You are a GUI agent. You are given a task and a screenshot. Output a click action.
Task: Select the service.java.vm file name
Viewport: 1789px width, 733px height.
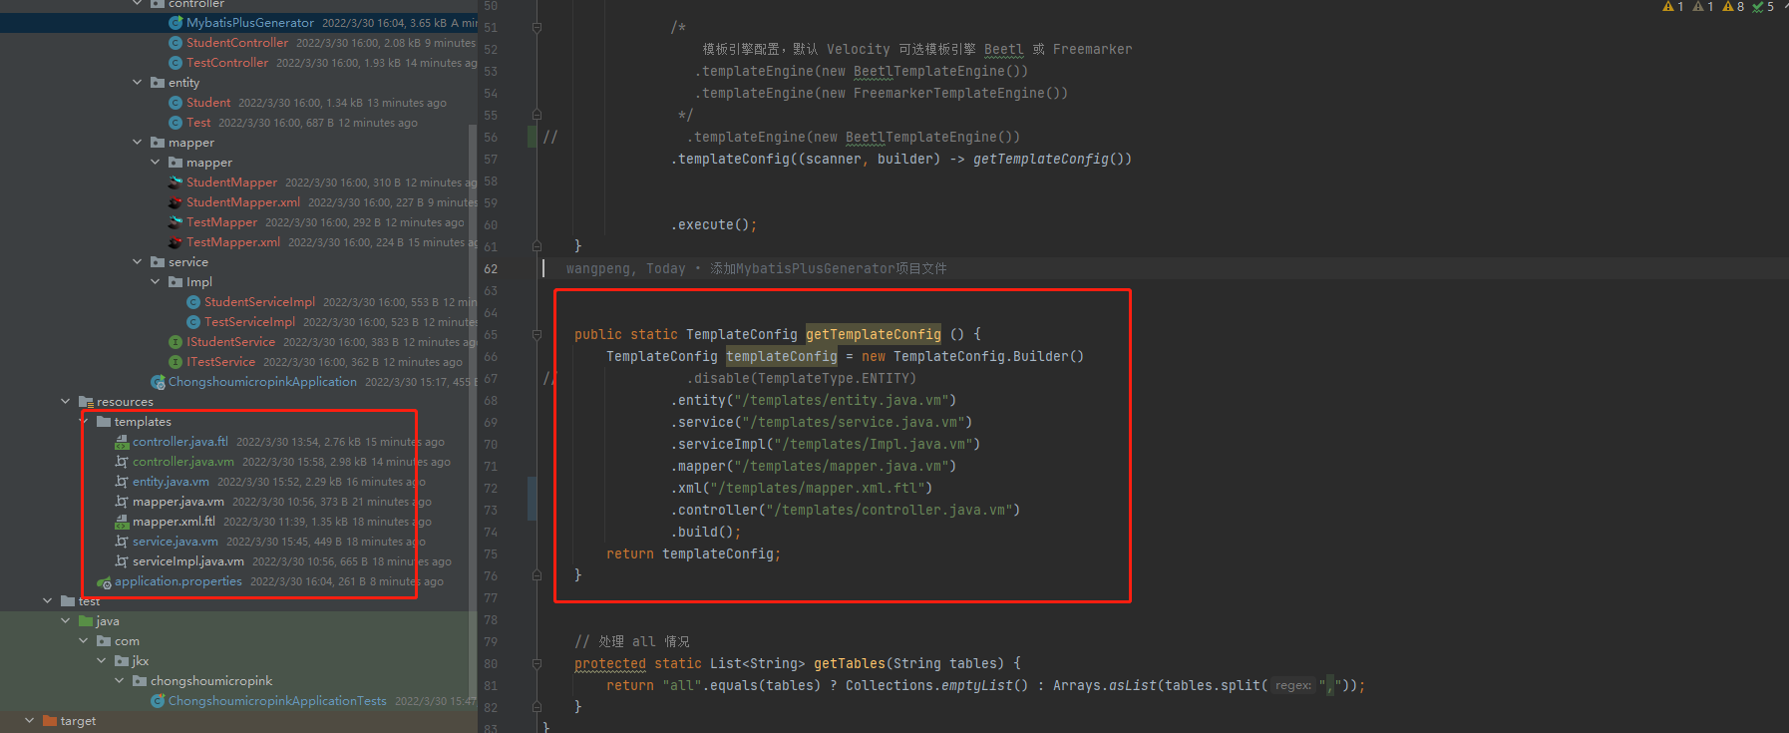176,542
